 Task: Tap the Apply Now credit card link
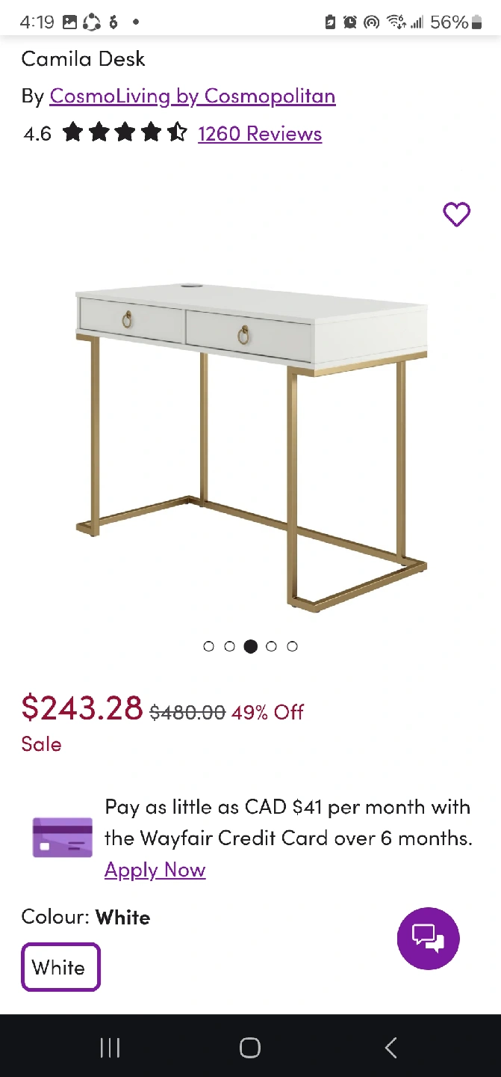tap(155, 871)
